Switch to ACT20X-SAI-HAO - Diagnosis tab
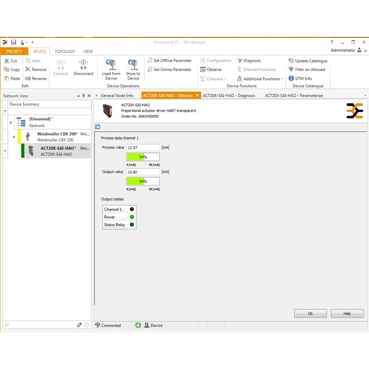Image resolution: width=369 pixels, height=369 pixels. (229, 95)
